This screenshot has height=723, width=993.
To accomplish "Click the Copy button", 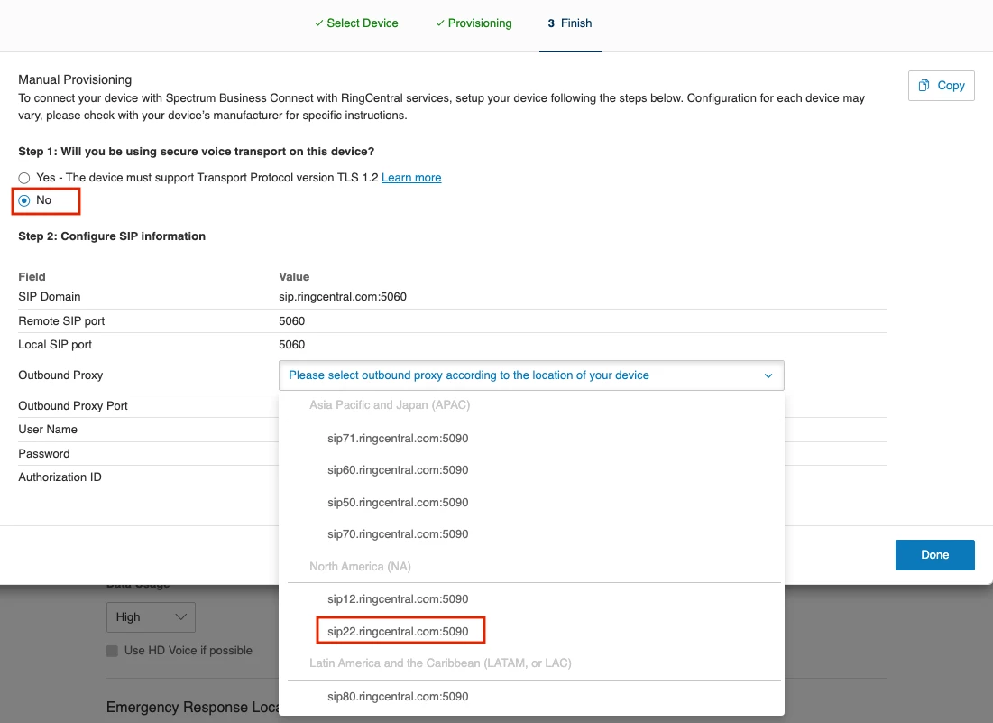I will [941, 86].
